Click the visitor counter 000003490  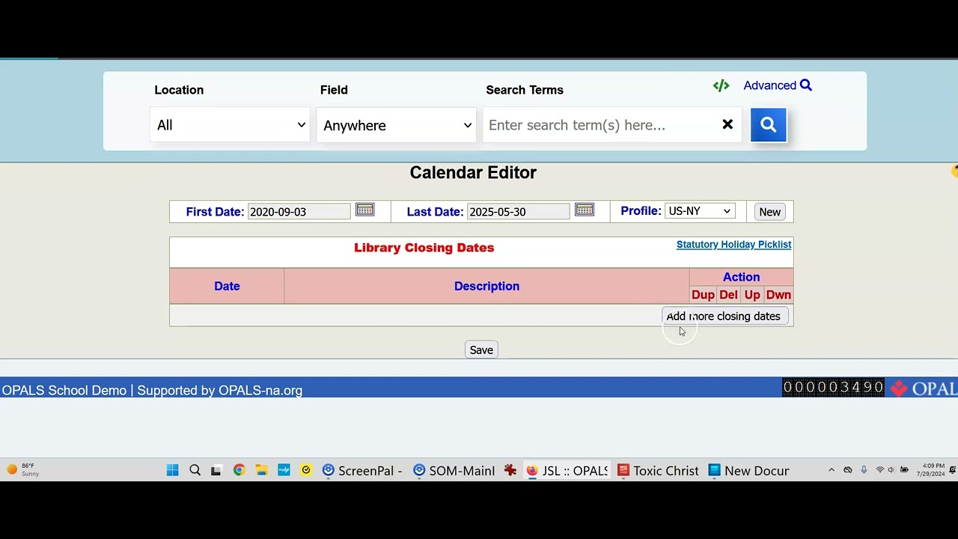(833, 387)
